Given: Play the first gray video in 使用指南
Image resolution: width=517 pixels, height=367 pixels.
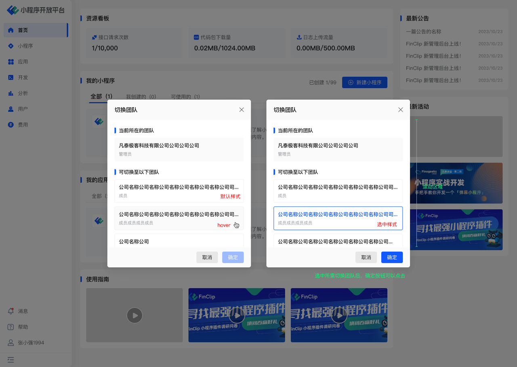Looking at the screenshot, I should (135, 315).
